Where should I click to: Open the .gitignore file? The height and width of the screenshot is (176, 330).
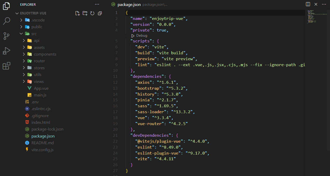(40, 116)
